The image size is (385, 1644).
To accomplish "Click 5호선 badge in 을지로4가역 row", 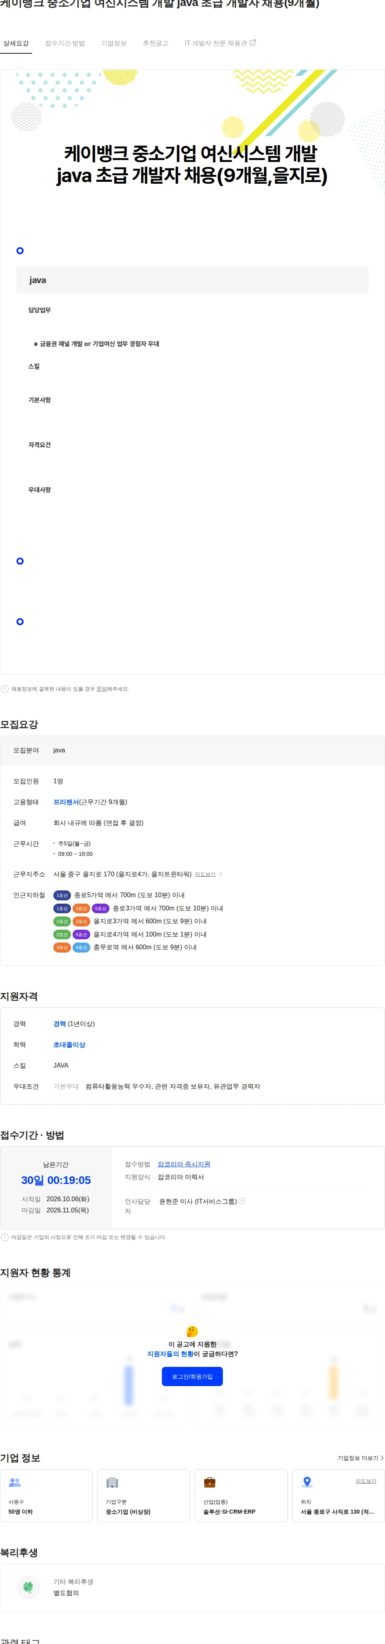I will pos(81,935).
